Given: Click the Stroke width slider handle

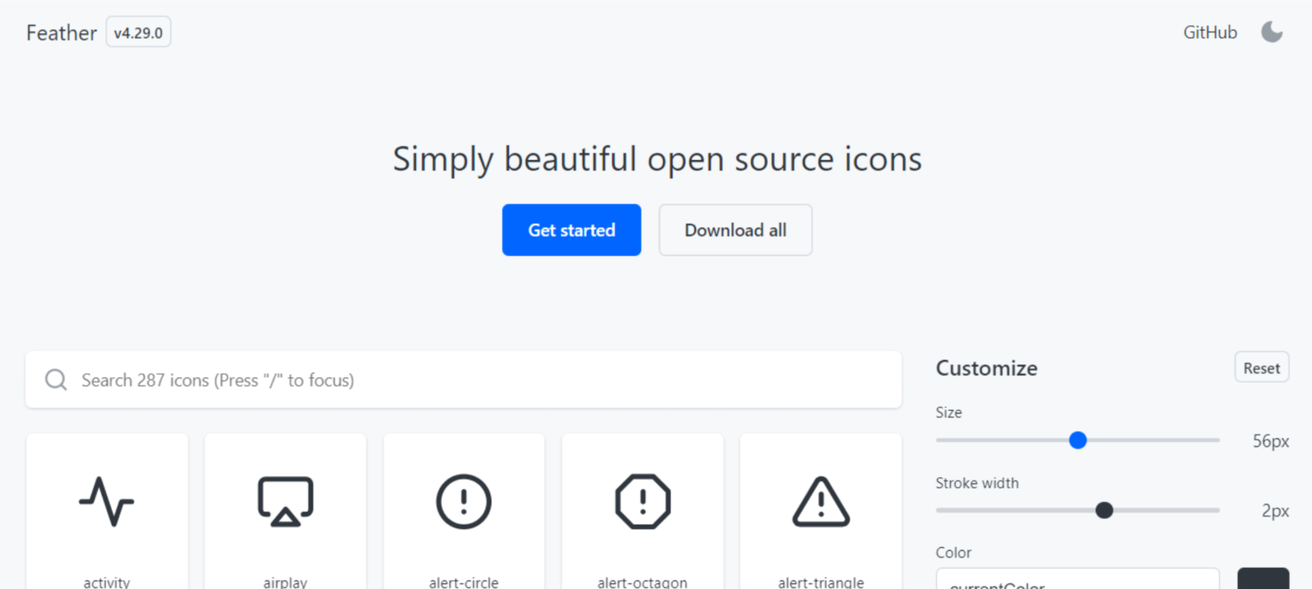Looking at the screenshot, I should pyautogui.click(x=1104, y=510).
